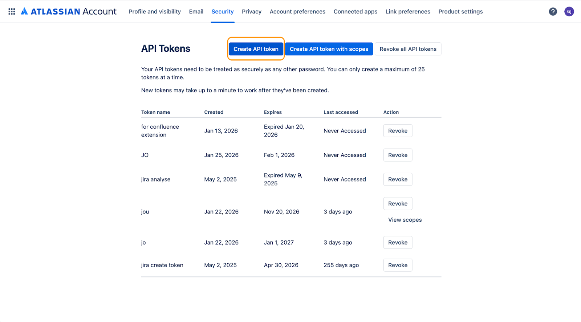Go to Profile and visibility tab
The height and width of the screenshot is (322, 581).
(155, 12)
